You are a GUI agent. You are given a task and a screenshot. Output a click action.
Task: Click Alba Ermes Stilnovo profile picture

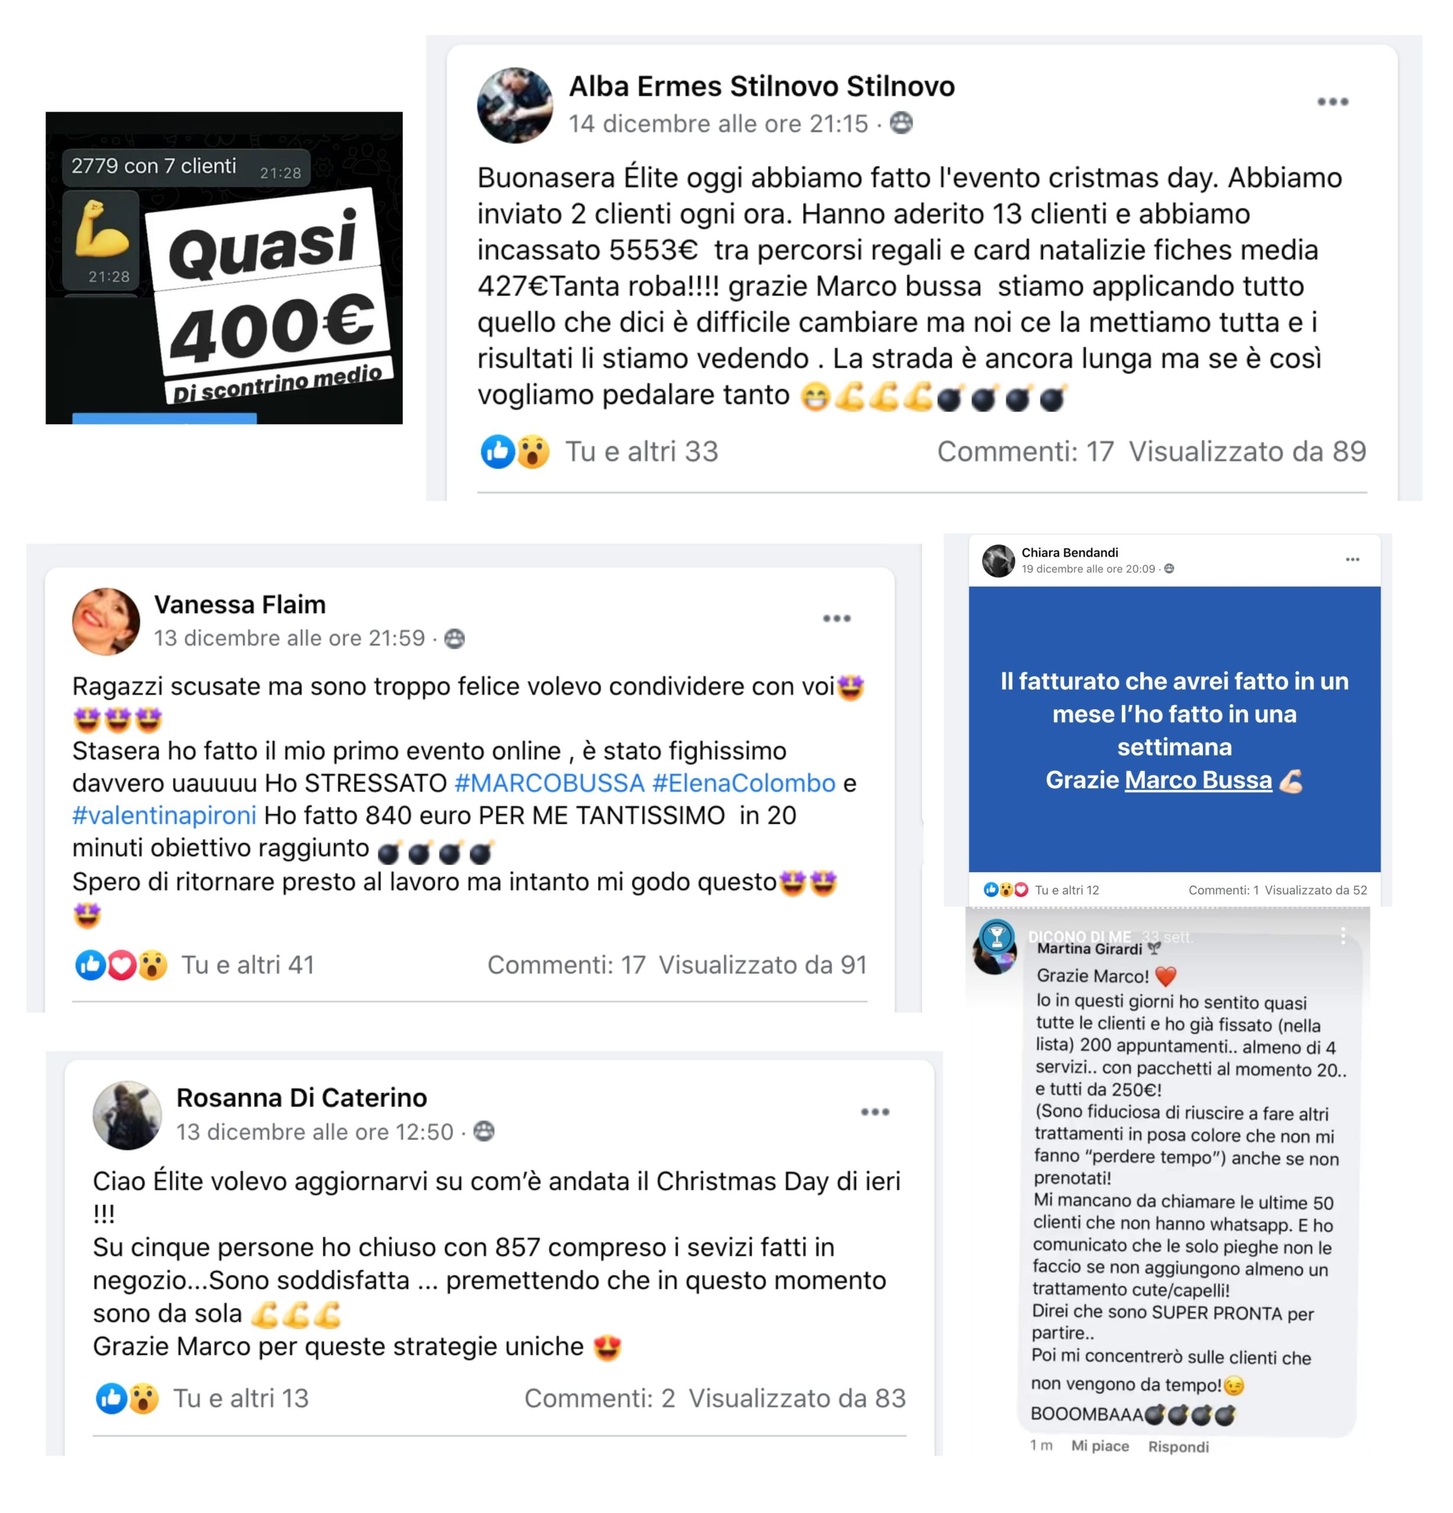(515, 105)
